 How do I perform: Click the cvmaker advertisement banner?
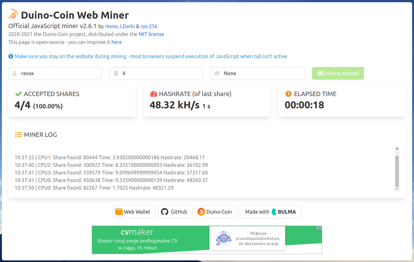tap(207, 240)
